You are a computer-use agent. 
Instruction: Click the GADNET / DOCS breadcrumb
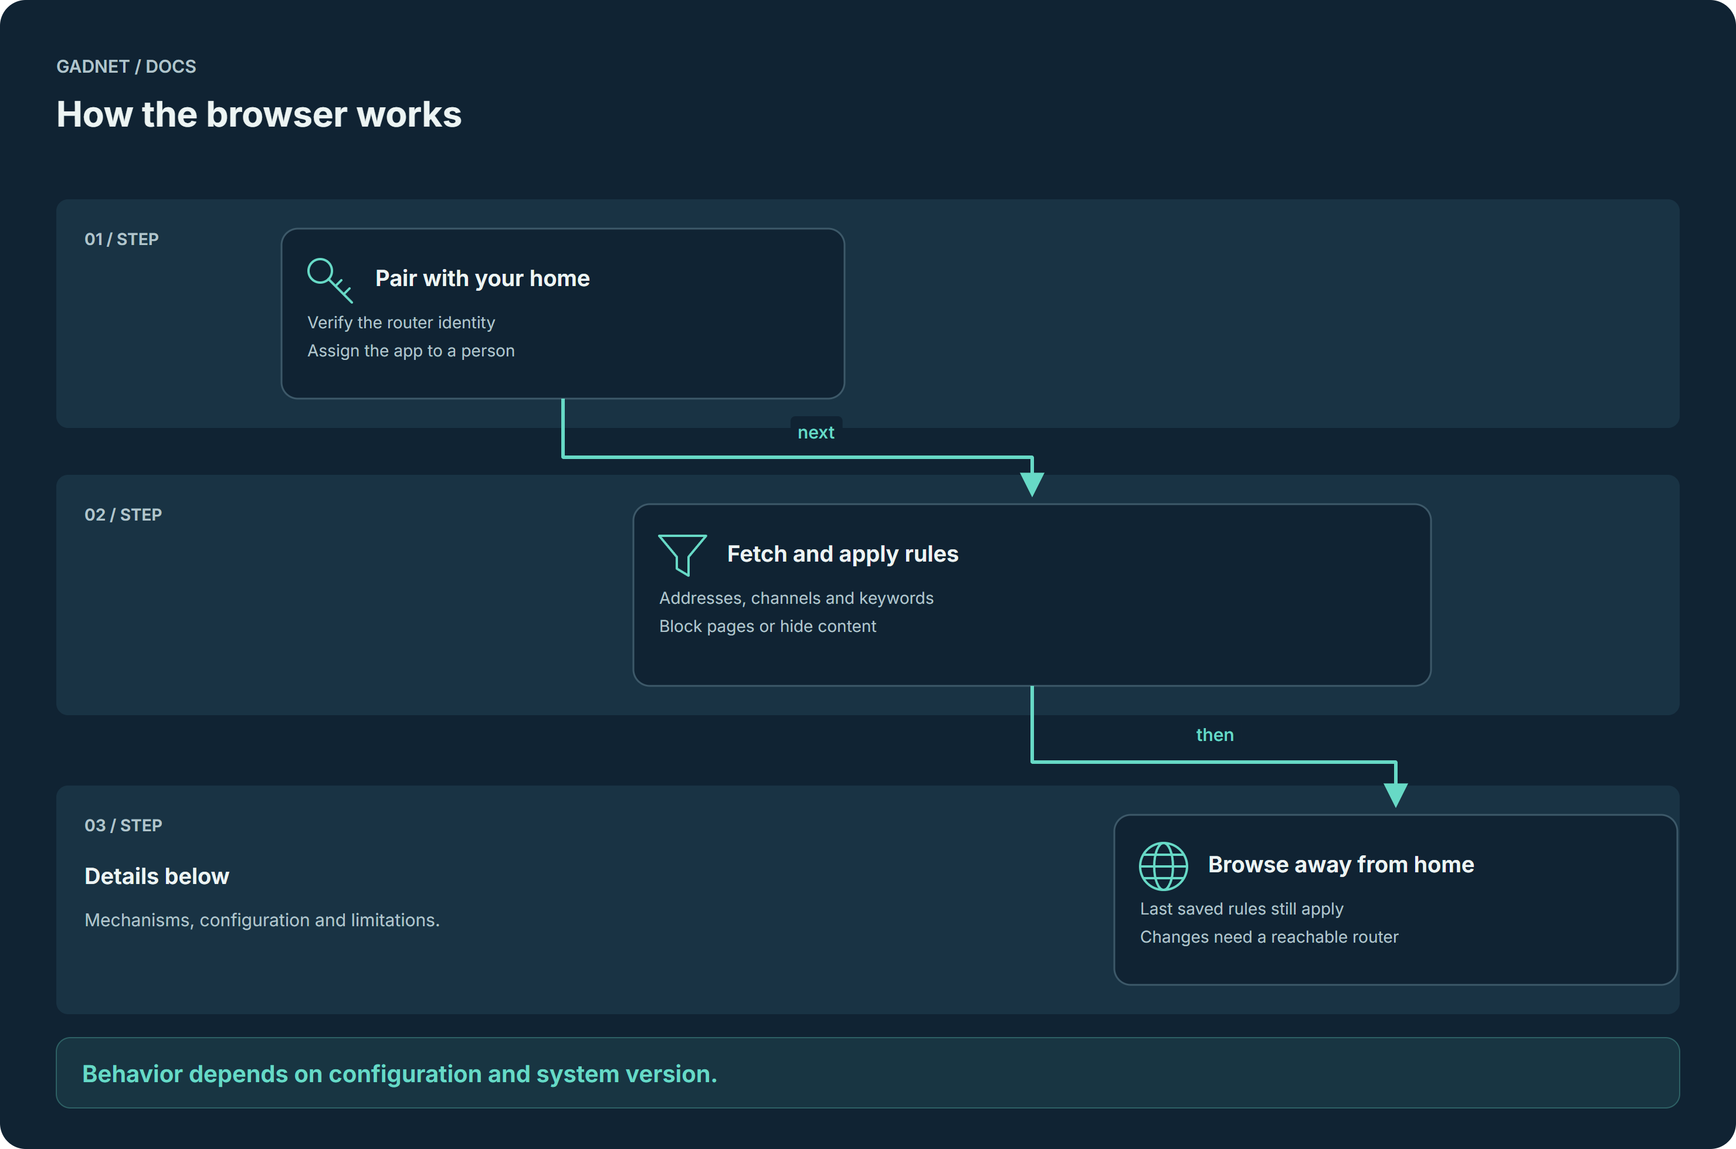(126, 67)
